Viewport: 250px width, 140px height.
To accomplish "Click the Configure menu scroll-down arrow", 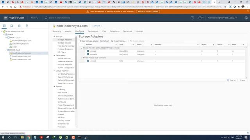I will (x=76, y=127).
